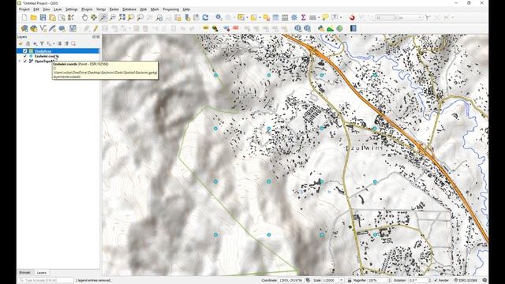This screenshot has height=284, width=505.
Task: Toggle visibility of OpenTopoMap layer
Action: [24, 62]
